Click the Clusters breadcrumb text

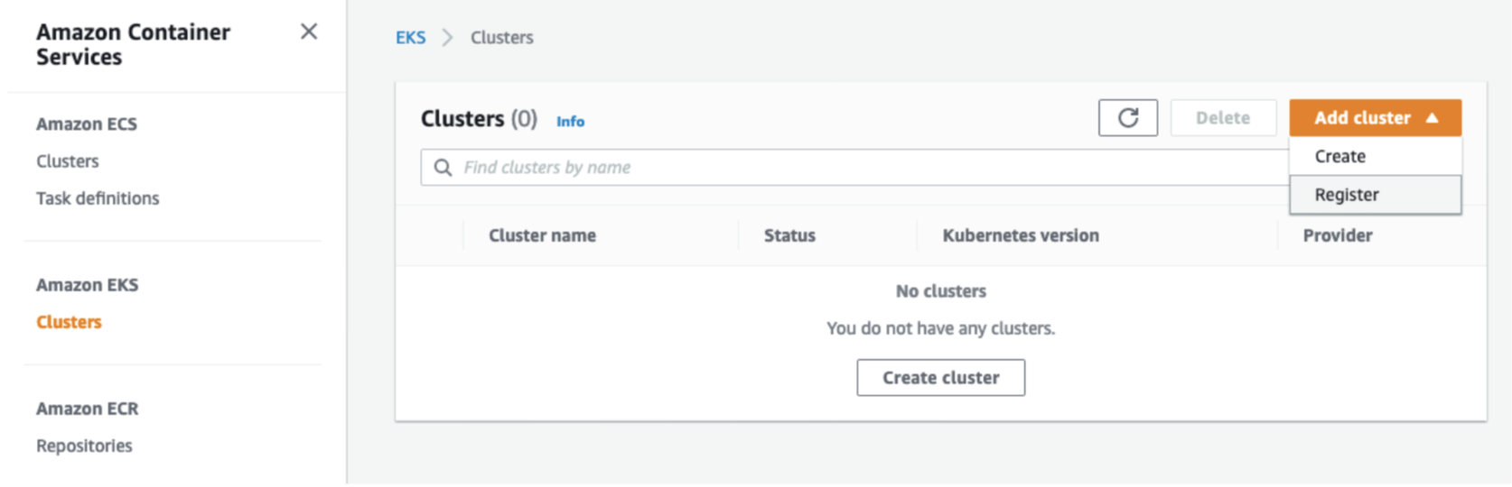[502, 38]
